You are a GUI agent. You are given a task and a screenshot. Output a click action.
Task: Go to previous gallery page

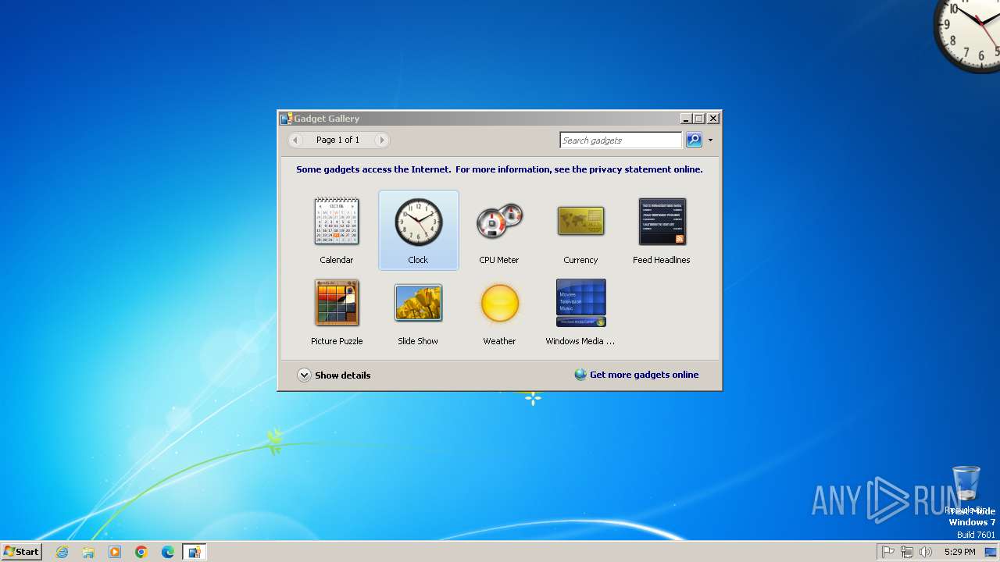[295, 140]
